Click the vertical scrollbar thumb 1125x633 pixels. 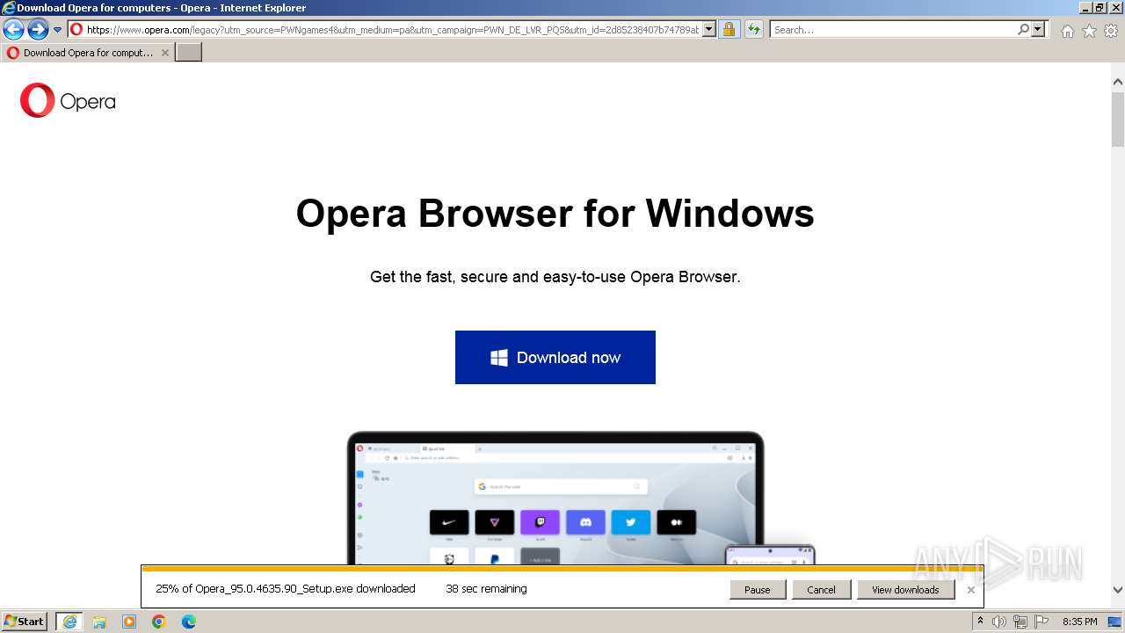(1118, 120)
